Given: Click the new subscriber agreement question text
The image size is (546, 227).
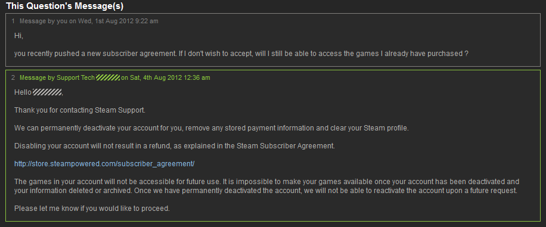Looking at the screenshot, I should pyautogui.click(x=241, y=54).
